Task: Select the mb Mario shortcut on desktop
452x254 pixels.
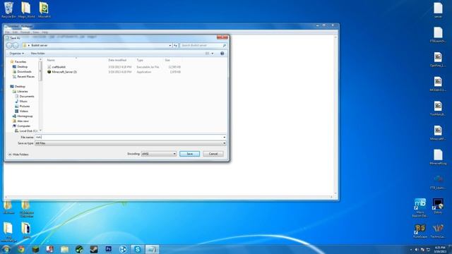Action: click(420, 207)
